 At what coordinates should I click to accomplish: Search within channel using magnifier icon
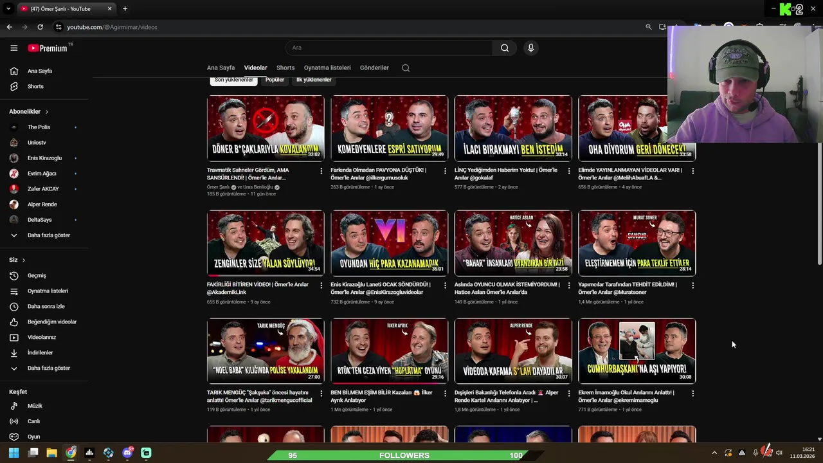point(406,68)
